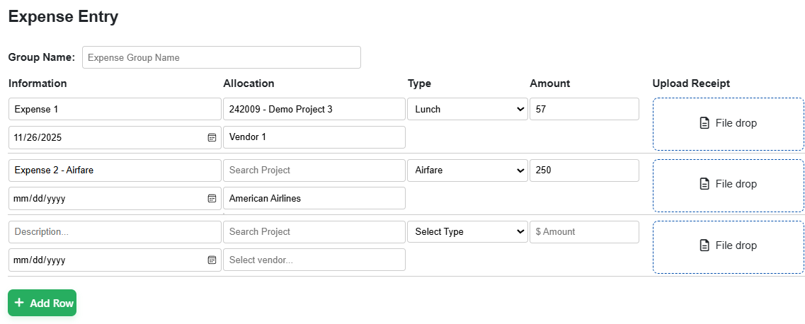Image resolution: width=805 pixels, height=324 pixels.
Task: Click File drop area for empty third row
Action: tap(728, 246)
